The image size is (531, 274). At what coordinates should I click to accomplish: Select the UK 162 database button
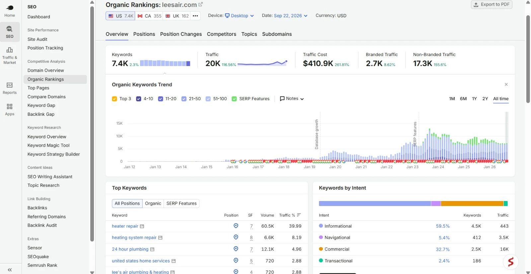tap(177, 16)
